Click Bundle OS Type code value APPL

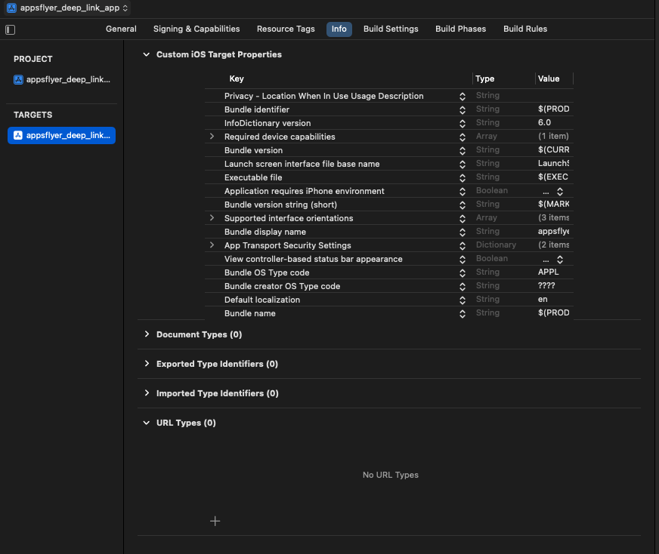[549, 272]
